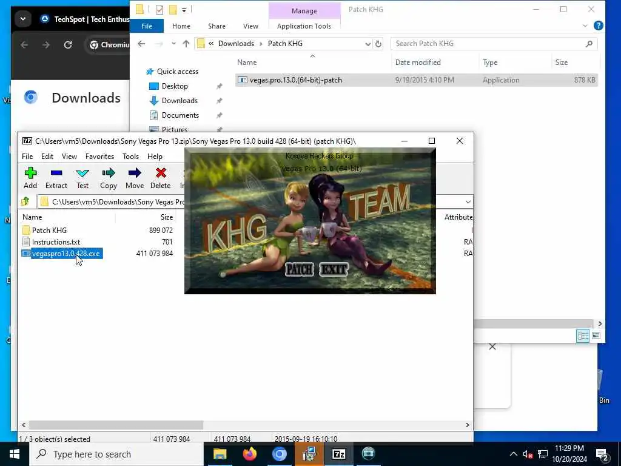The height and width of the screenshot is (466, 621).
Task: Click the Manage contextual tab in Explorer
Action: click(x=304, y=11)
